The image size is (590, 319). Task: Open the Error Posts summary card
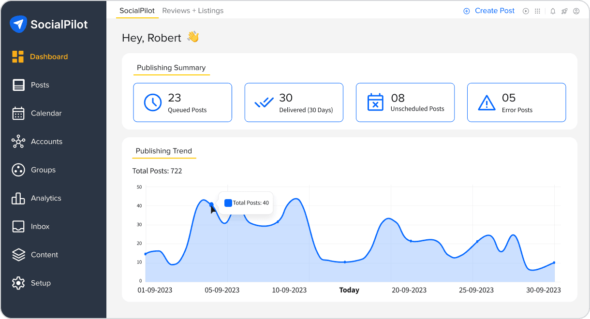[516, 102]
